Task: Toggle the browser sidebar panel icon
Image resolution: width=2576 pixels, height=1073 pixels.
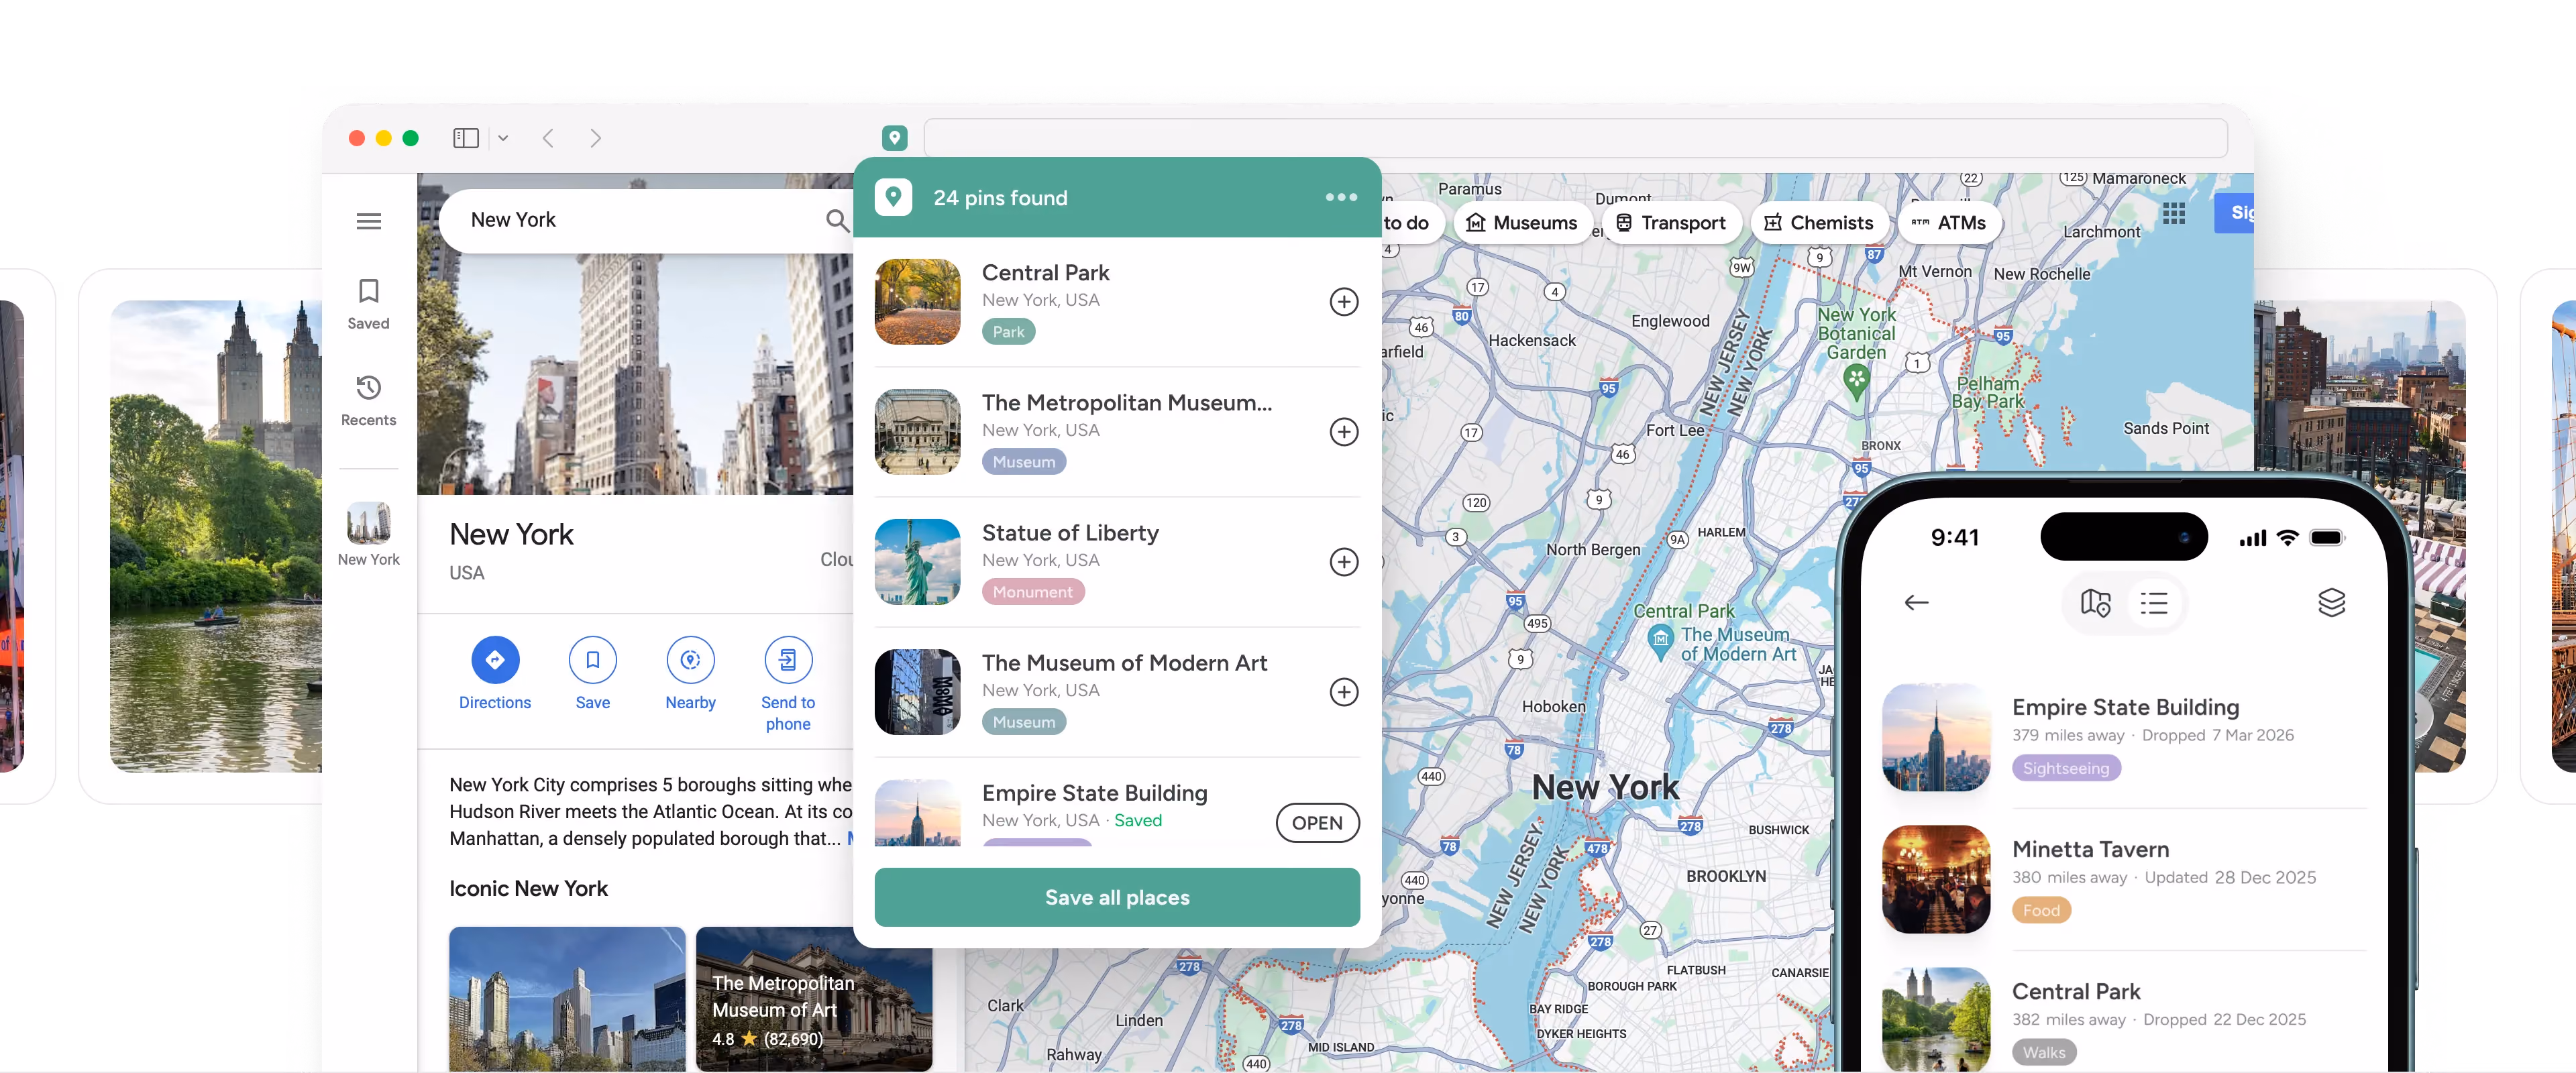Action: (x=466, y=138)
